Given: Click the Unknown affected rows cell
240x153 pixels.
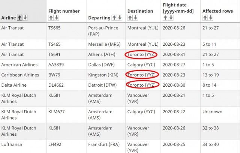Looking at the screenshot, I should [x=212, y=112].
